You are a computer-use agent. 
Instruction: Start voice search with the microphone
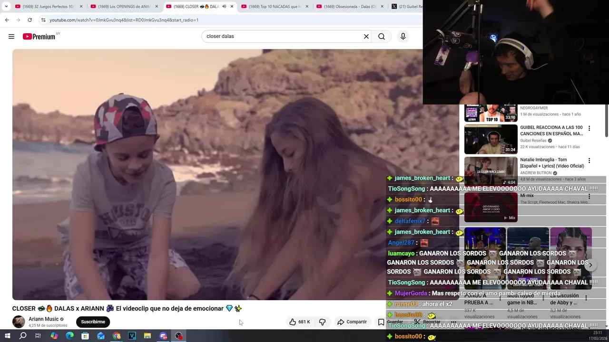click(x=403, y=37)
